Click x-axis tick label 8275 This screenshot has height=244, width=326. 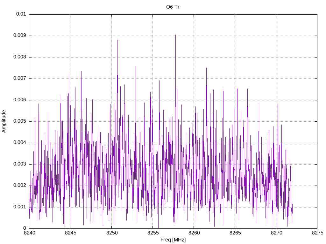pos(317,233)
